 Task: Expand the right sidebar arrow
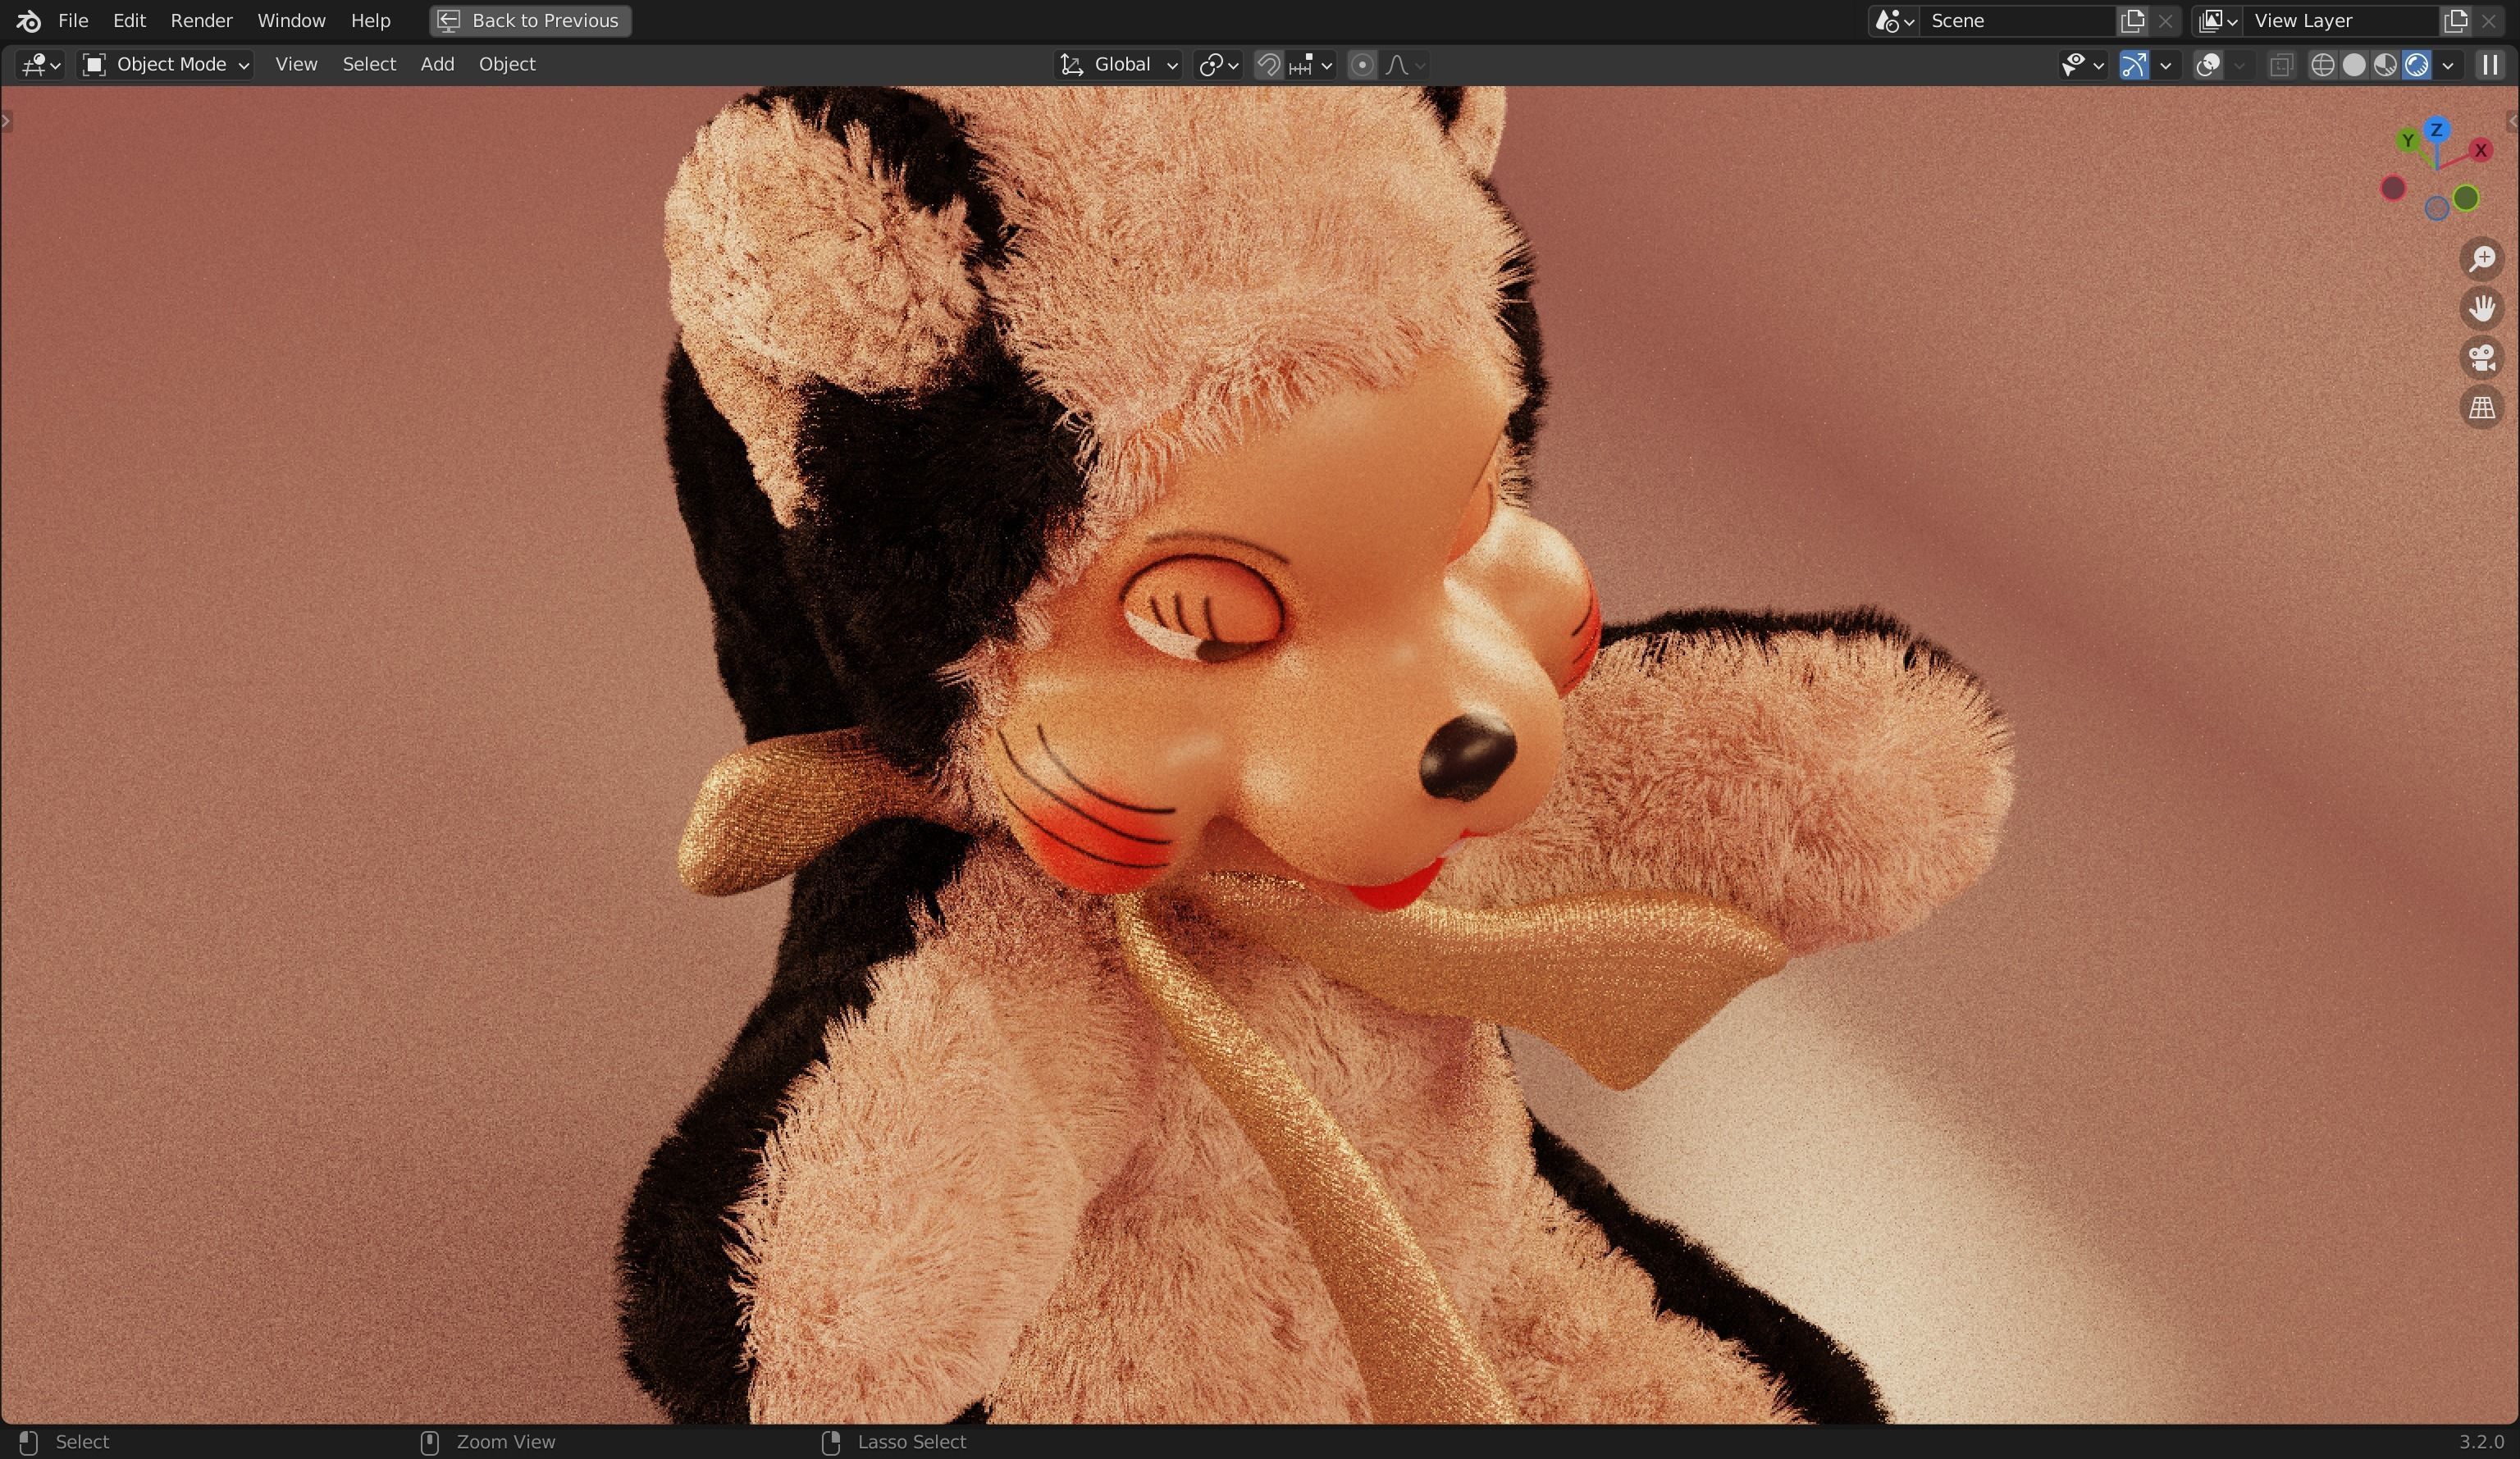(2512, 121)
